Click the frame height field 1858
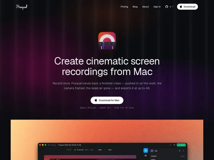The height and width of the screenshot is (160, 214). pyautogui.click(x=110, y=150)
